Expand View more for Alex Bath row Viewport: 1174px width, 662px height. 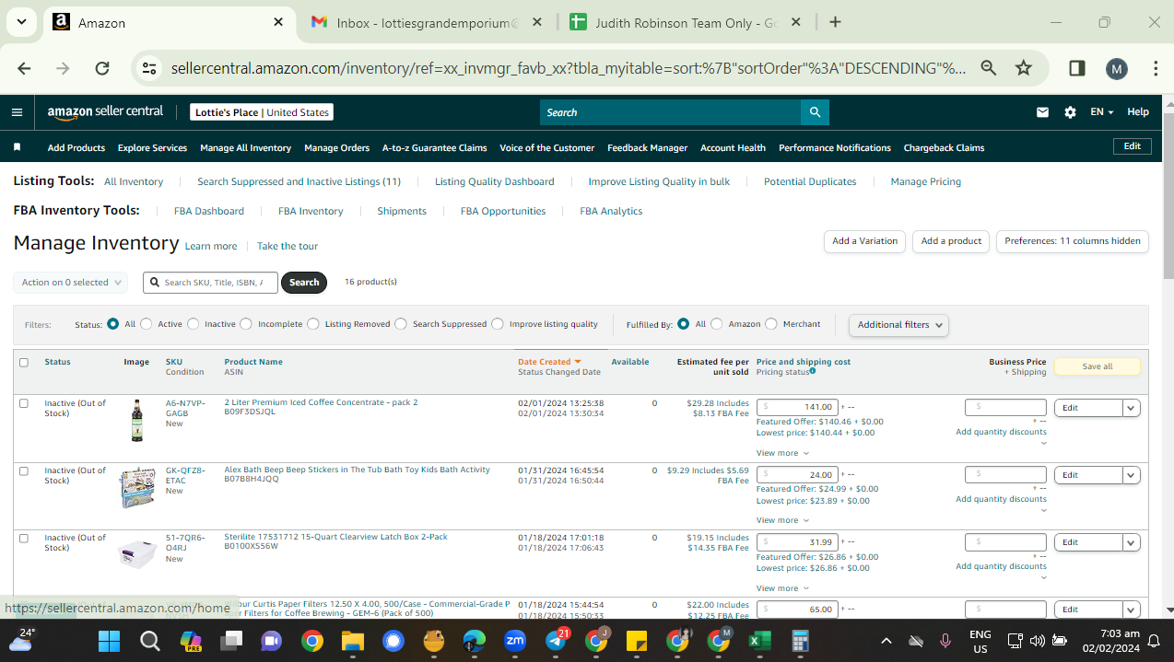[782, 520]
